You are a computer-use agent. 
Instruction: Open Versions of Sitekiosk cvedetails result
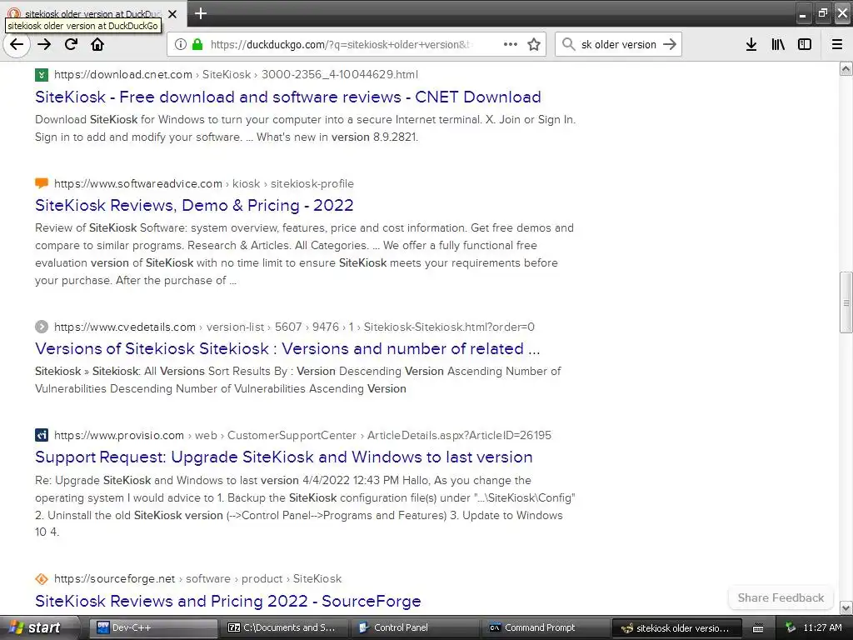(287, 348)
